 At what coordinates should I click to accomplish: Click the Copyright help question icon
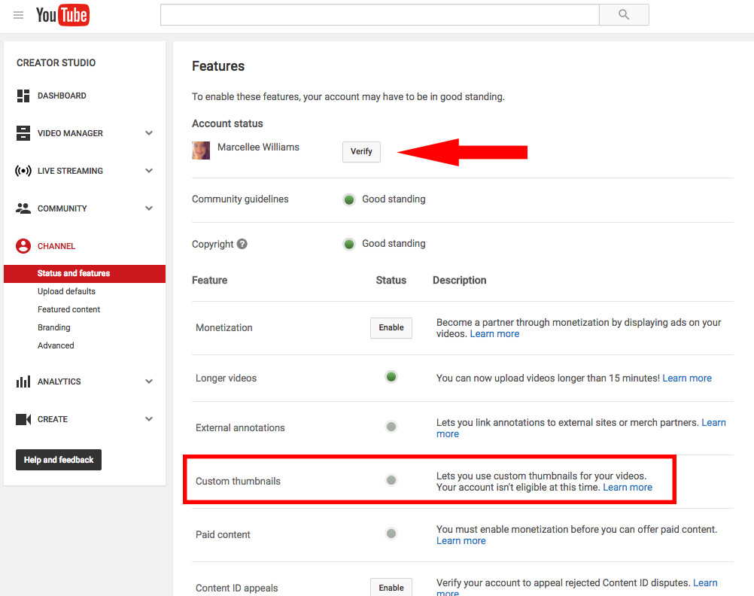(x=242, y=244)
